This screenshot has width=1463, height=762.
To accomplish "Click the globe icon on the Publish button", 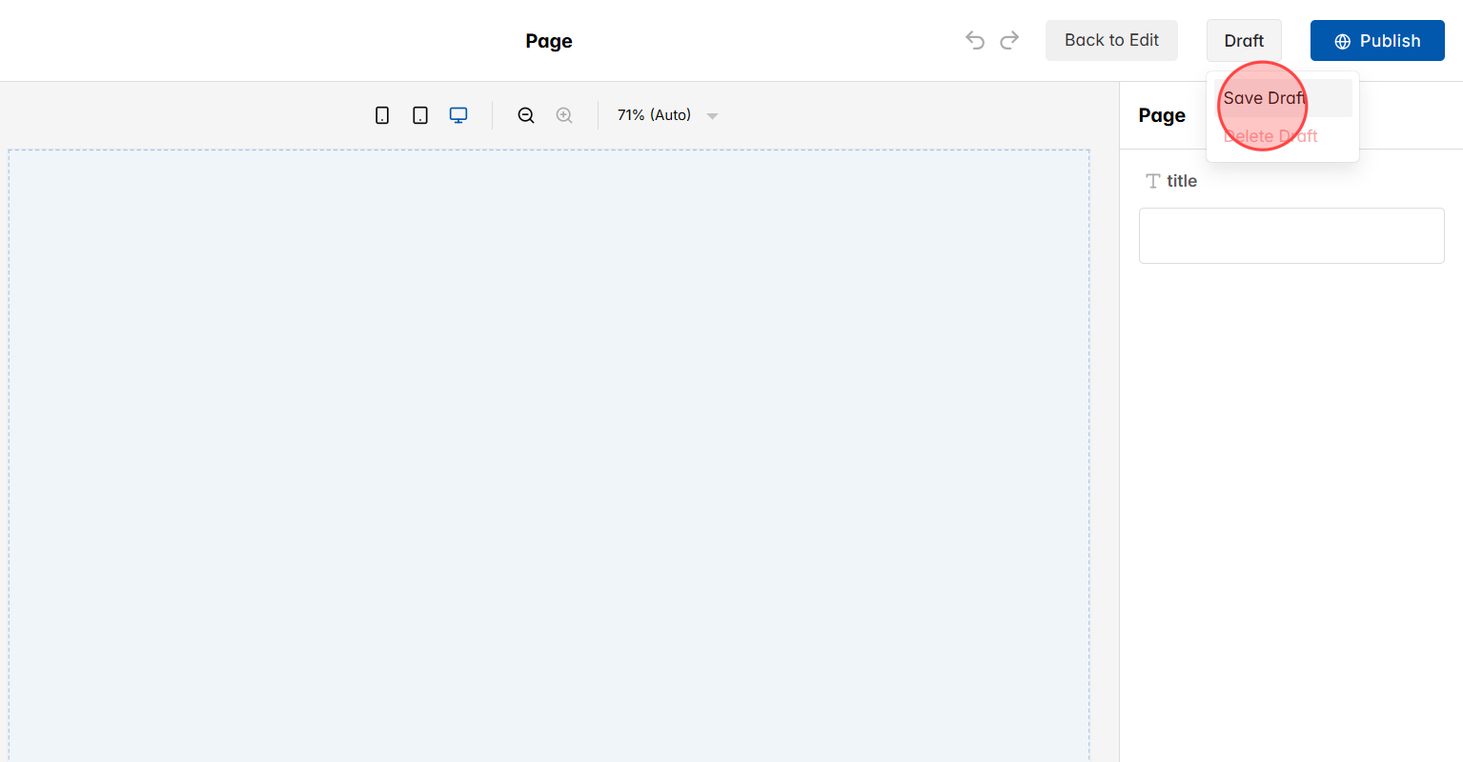I will (1342, 41).
